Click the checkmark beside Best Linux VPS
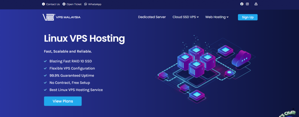 45,90
